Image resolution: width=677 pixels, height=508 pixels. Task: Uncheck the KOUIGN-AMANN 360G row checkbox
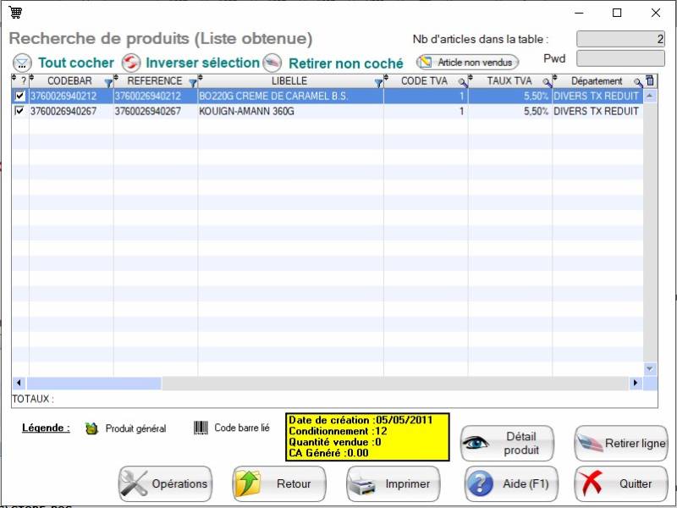point(20,111)
